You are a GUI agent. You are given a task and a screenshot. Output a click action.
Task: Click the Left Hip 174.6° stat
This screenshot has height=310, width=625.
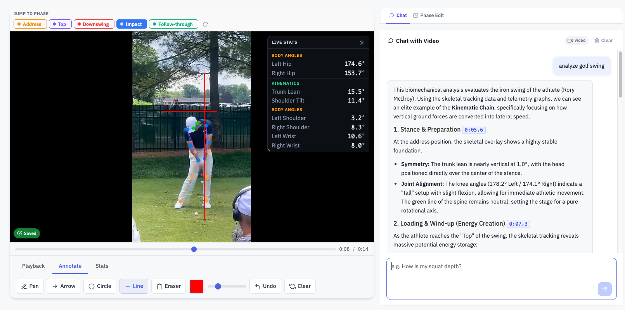(318, 64)
